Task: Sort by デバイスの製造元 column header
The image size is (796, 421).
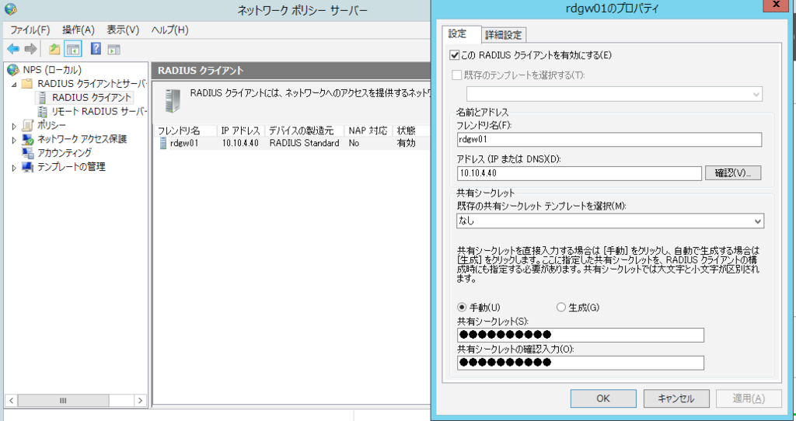Action: pos(305,130)
